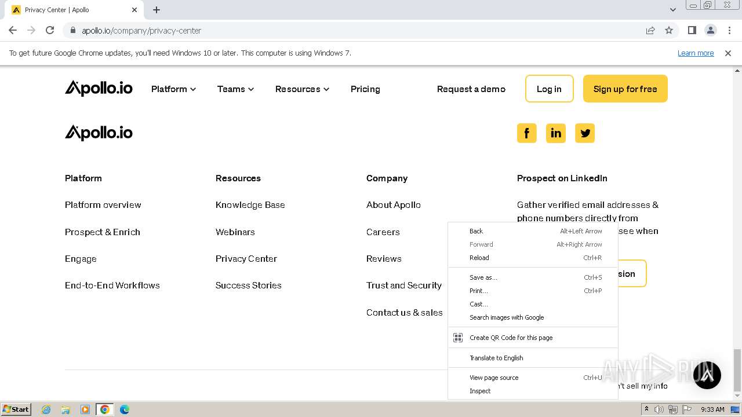Open Contact us & sales link
The image size is (742, 417).
405,313
